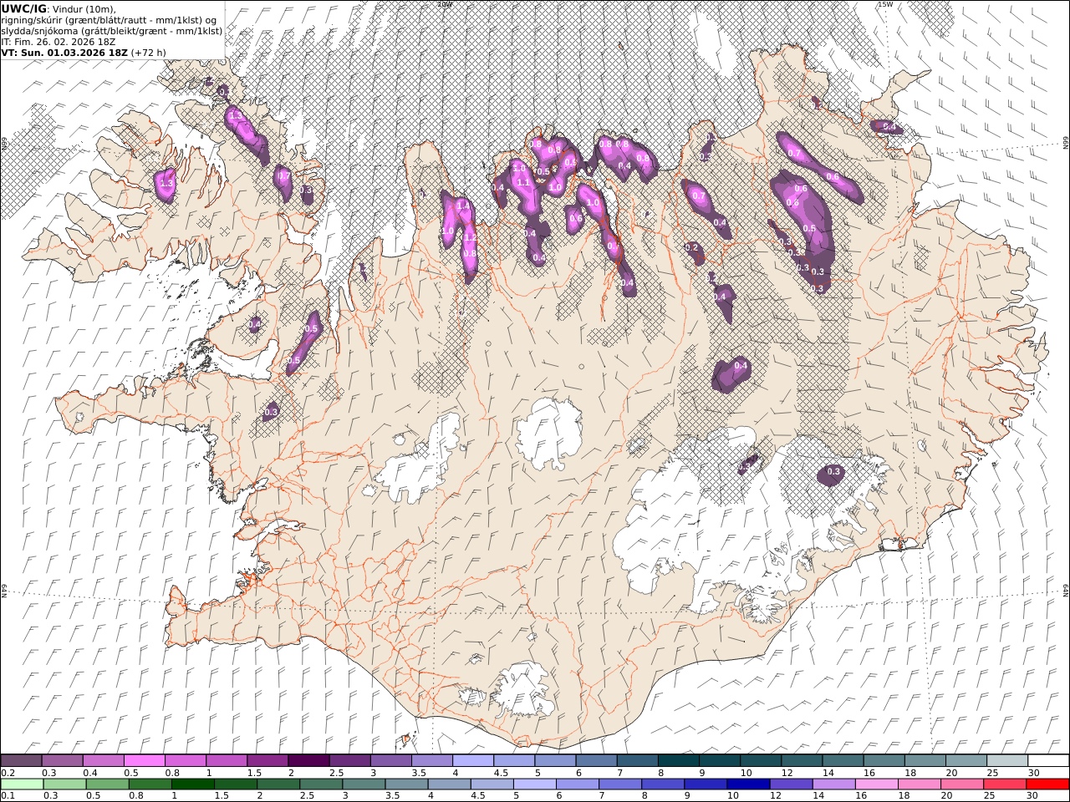Click the lower legend swatch between 8 and 9
Viewport: 1070px width, 802px height.
click(661, 784)
